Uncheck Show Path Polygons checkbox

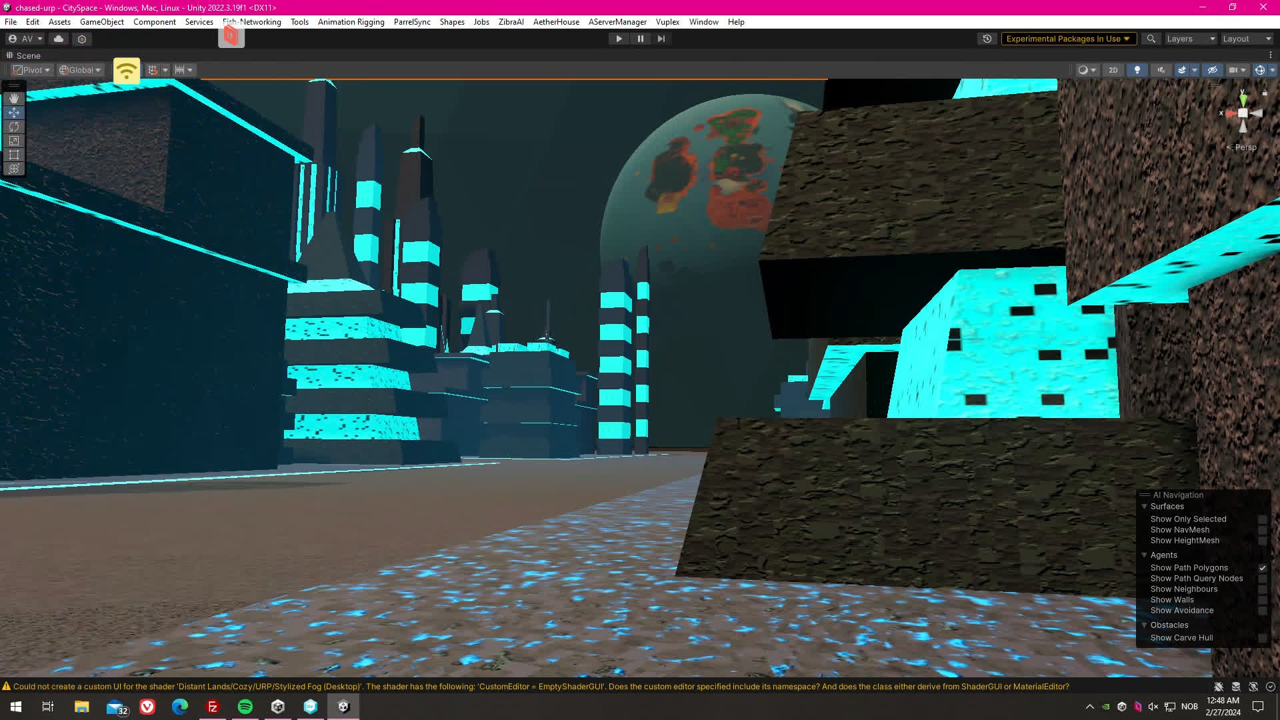1262,568
